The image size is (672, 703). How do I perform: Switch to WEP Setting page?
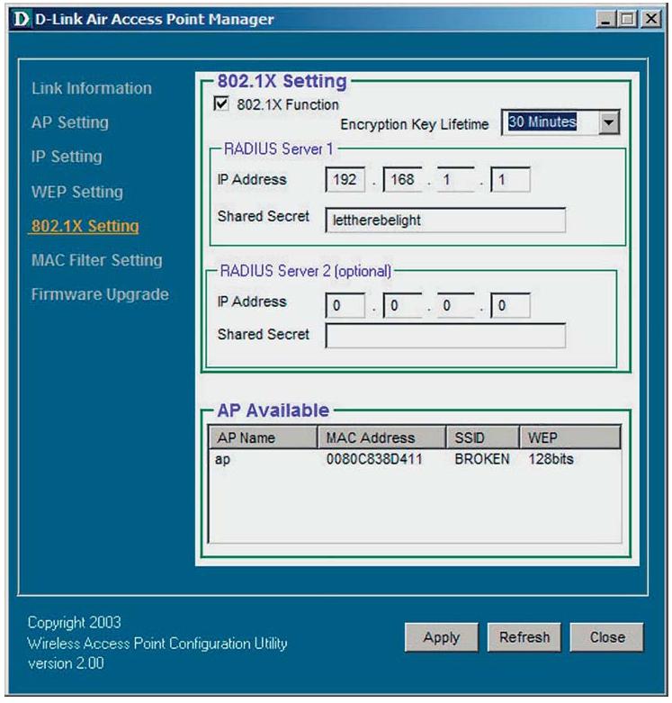pyautogui.click(x=77, y=192)
